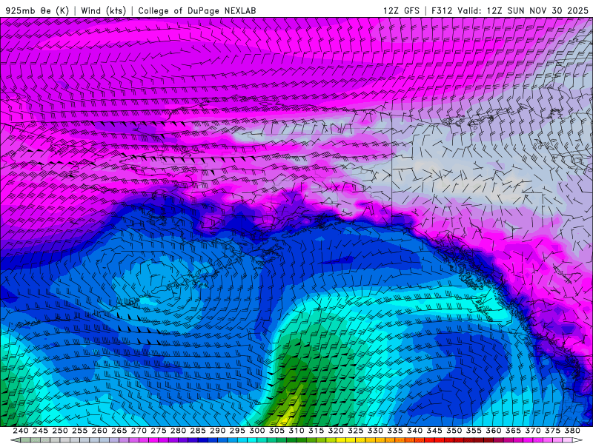Click the 295 color scale label
The height and width of the screenshot is (444, 593).
[237, 431]
